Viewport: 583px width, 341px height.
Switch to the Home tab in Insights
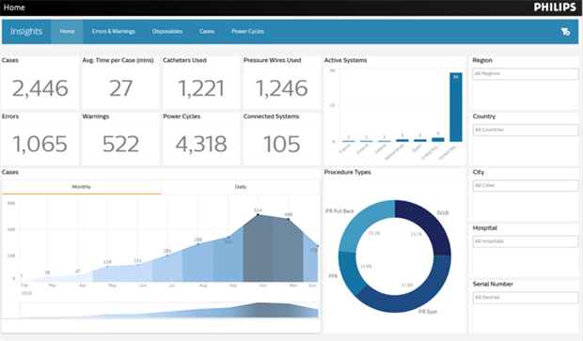(x=67, y=32)
